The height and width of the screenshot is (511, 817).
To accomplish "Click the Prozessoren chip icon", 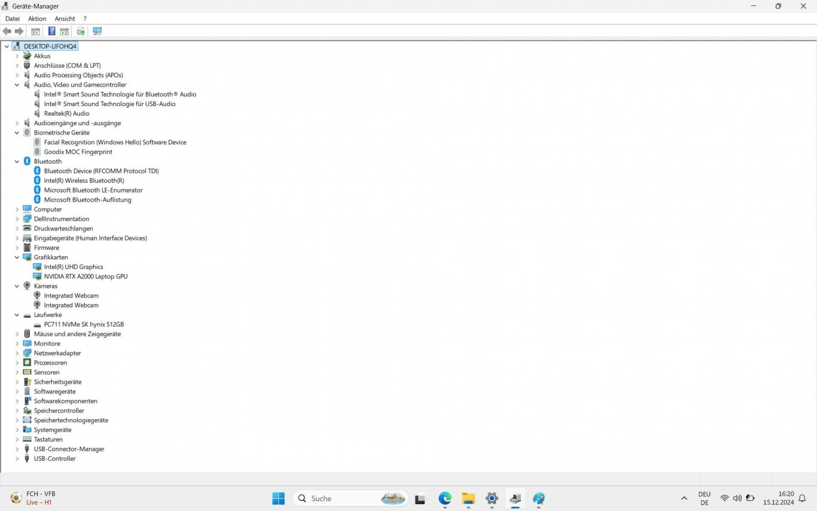I will (27, 363).
